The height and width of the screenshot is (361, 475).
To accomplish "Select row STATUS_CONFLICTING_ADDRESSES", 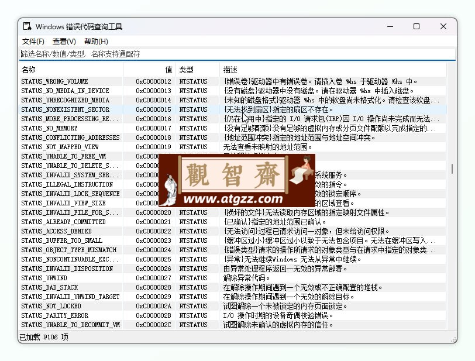I will [233, 137].
